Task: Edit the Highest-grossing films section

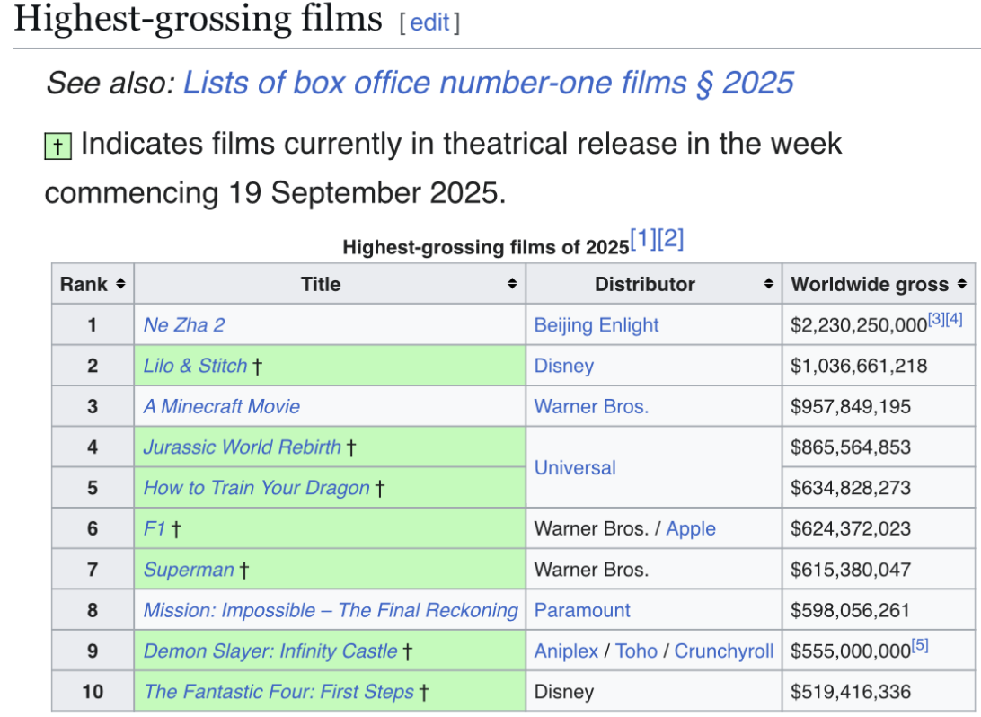Action: pos(429,22)
